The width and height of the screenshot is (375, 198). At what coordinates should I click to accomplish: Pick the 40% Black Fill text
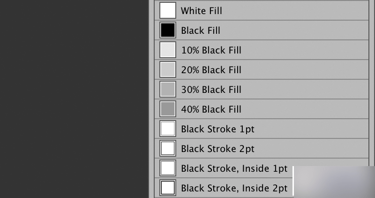point(211,109)
